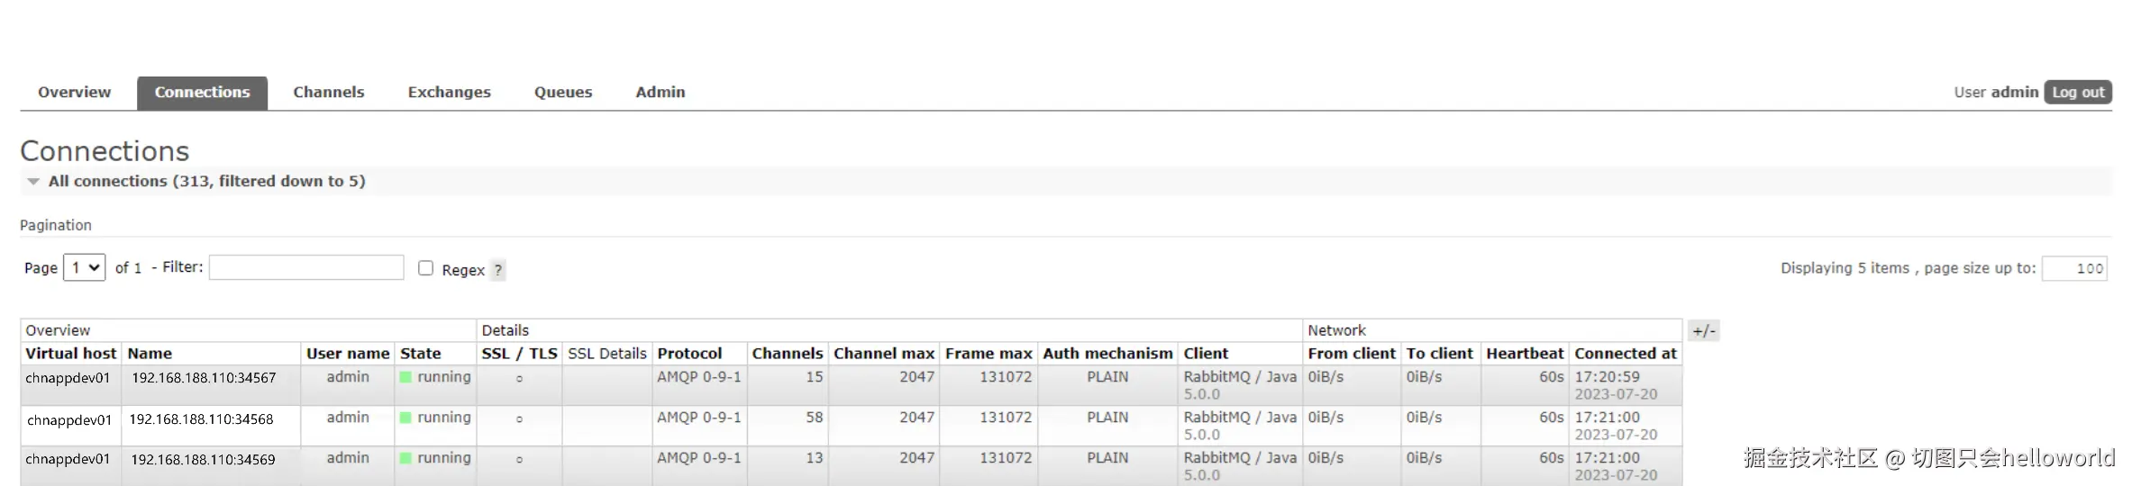Sort by Client column header
2132x486 pixels.
tap(1207, 354)
